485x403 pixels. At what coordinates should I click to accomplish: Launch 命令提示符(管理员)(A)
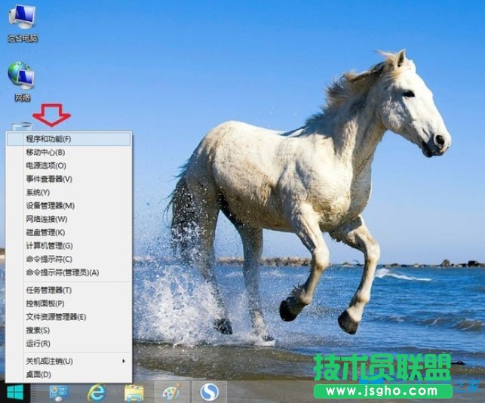click(69, 272)
